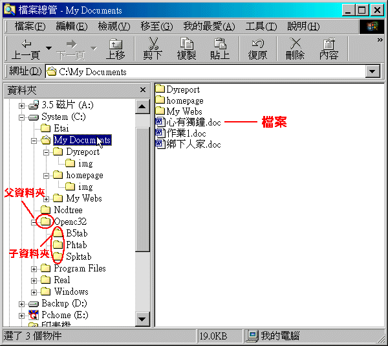Select the Backup (D:) drive icon

34,304
